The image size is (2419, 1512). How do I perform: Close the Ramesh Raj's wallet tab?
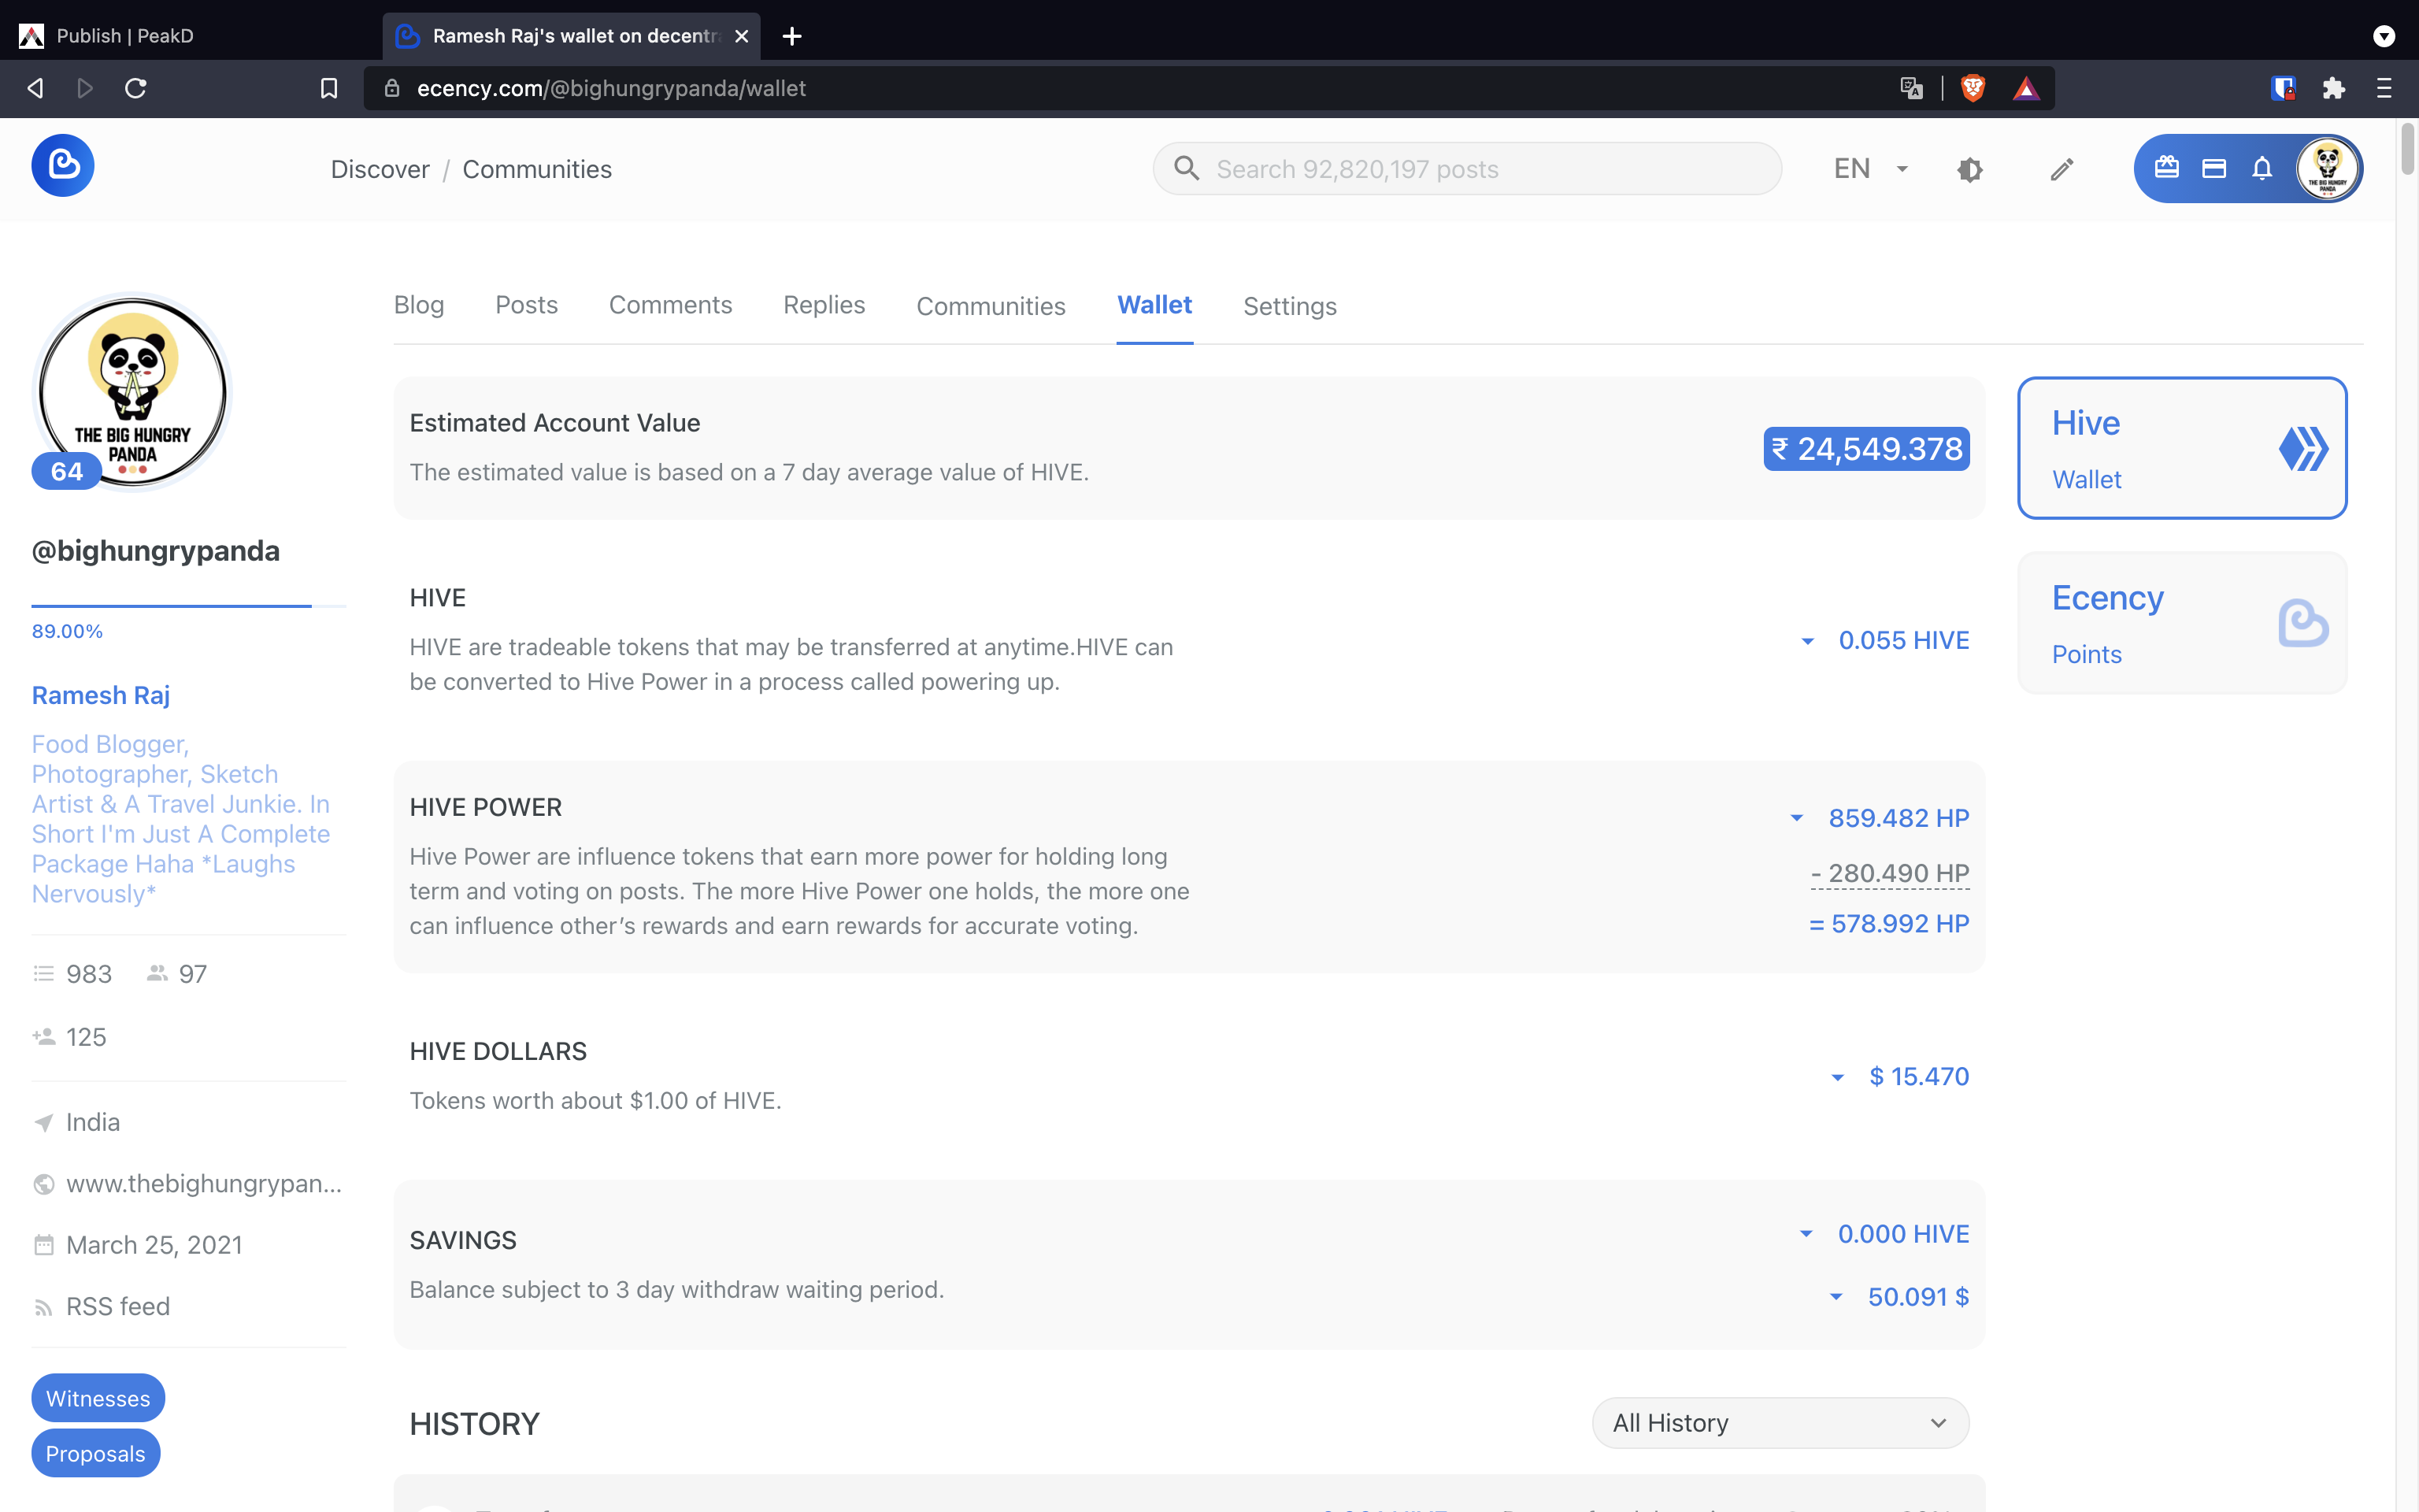tap(742, 36)
